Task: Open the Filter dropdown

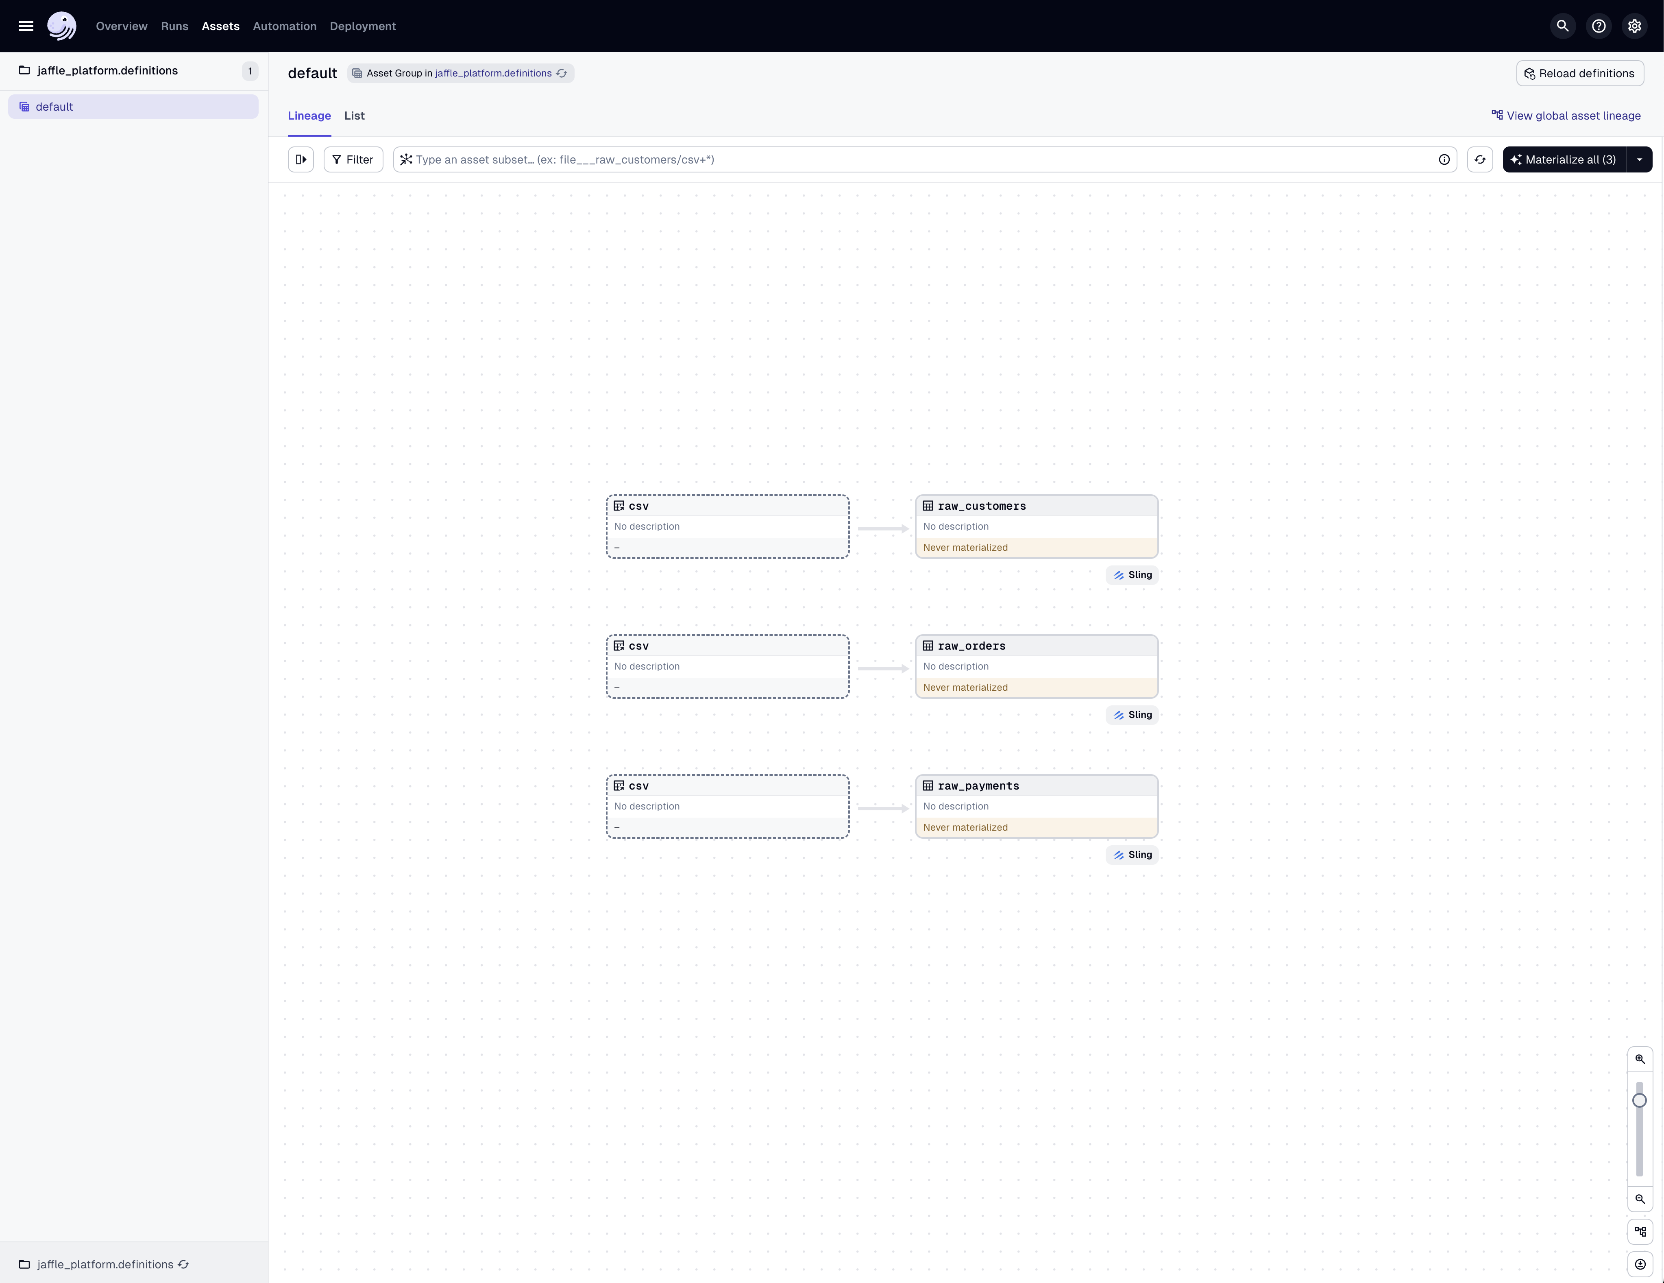Action: [353, 159]
